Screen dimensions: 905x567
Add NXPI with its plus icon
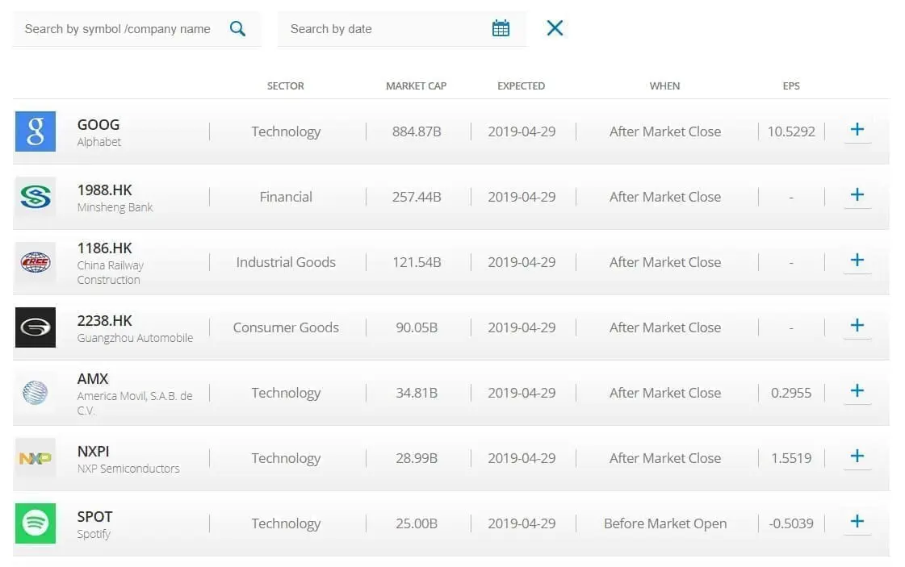click(x=857, y=456)
